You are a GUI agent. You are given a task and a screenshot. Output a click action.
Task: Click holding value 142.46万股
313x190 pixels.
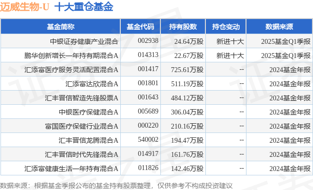point(187,169)
